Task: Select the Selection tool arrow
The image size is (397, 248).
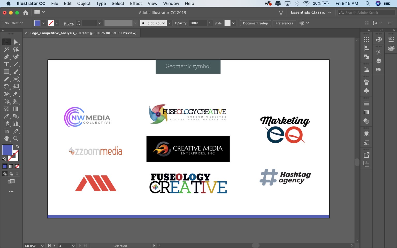Action: tap(6, 42)
